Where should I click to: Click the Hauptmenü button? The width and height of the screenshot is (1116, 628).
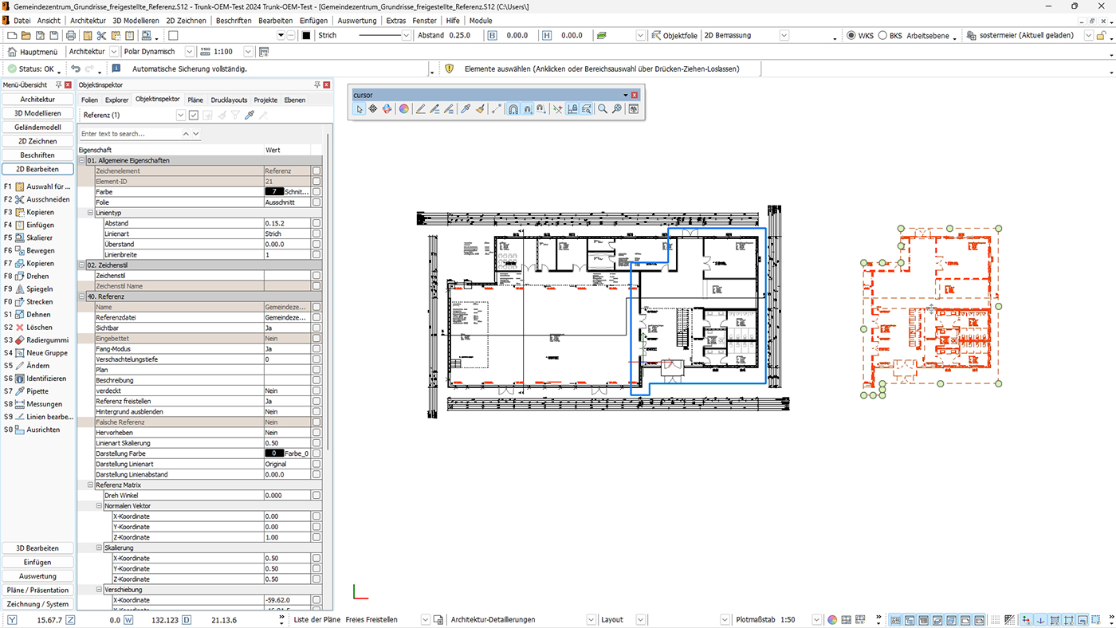[x=33, y=52]
